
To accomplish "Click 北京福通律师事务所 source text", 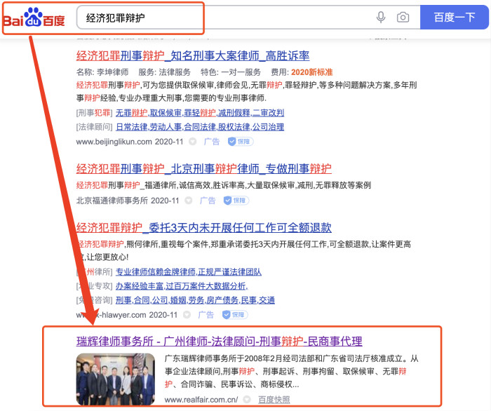I will pyautogui.click(x=112, y=201).
